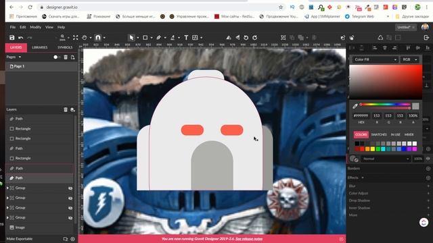
Task: Select the Rectangle shape tool
Action: coord(145,38)
